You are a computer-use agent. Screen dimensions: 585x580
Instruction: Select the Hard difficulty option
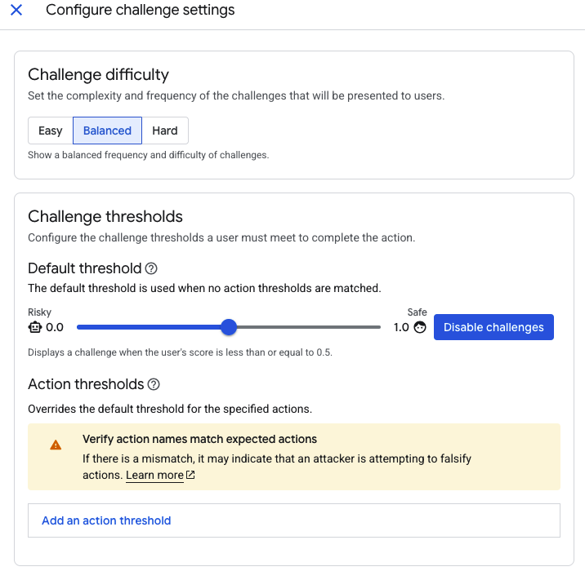click(x=165, y=131)
